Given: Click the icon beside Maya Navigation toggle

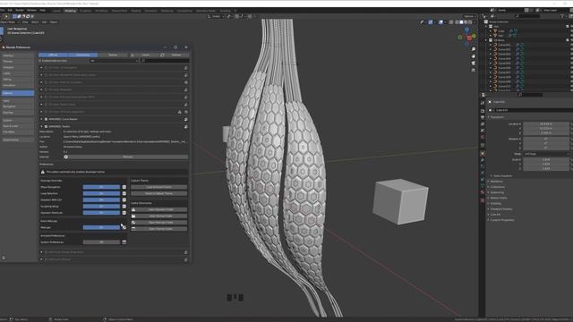Looking at the screenshot, I should coord(124,187).
